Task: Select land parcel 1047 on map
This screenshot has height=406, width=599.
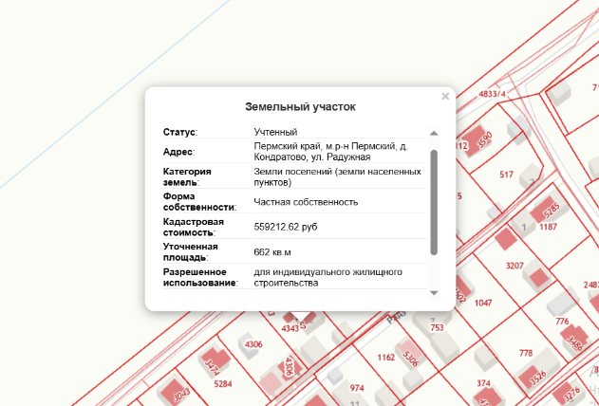Action: coord(484,303)
